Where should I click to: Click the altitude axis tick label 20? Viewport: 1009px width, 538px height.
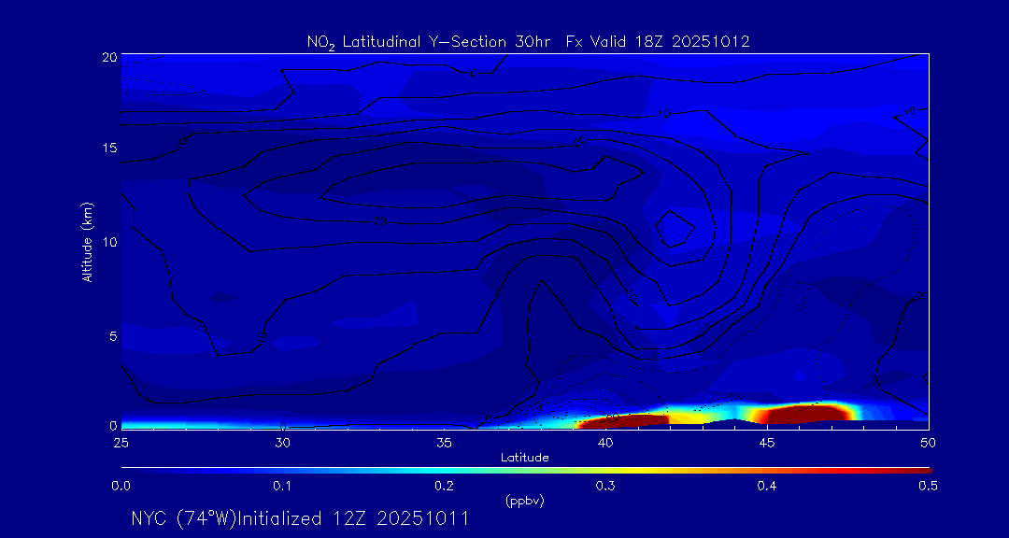108,56
